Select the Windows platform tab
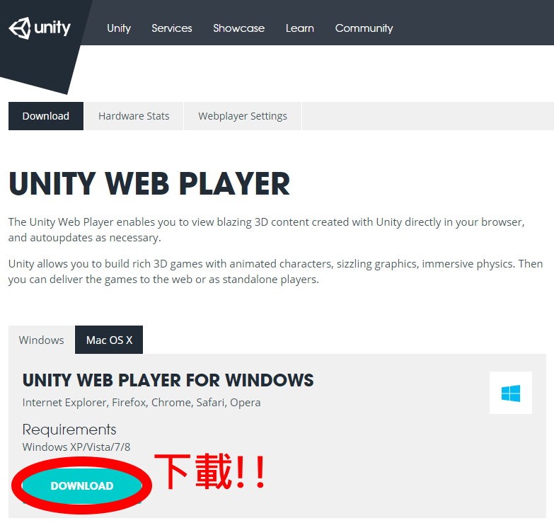554x523 pixels. point(41,340)
